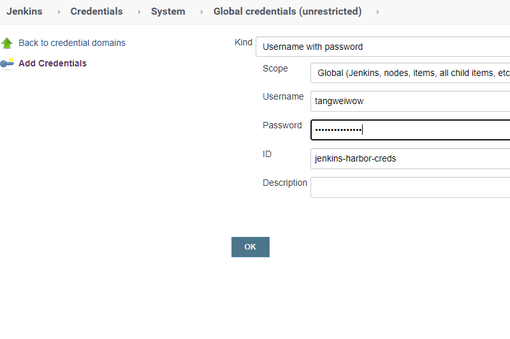Open the breadcrumb arrow after Credentials

(x=140, y=11)
